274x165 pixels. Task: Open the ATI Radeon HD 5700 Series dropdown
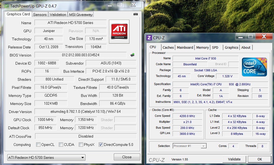click(x=46, y=157)
